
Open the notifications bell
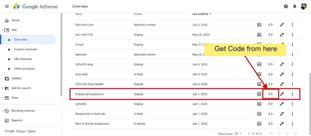click(x=295, y=6)
